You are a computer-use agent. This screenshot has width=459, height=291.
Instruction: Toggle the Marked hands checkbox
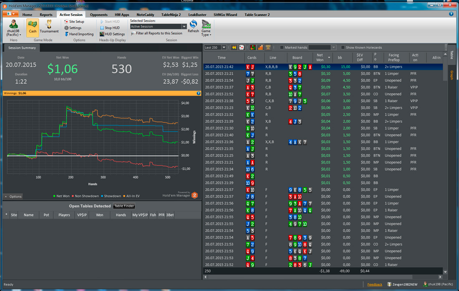[282, 48]
